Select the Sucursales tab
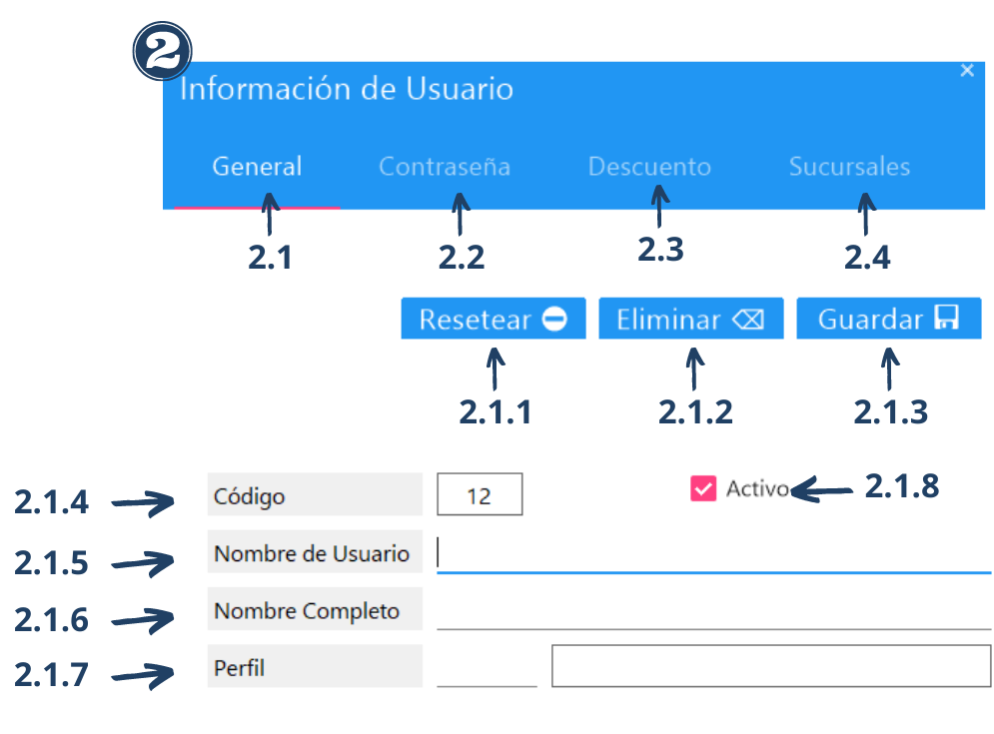The width and height of the screenshot is (994, 734). [849, 167]
